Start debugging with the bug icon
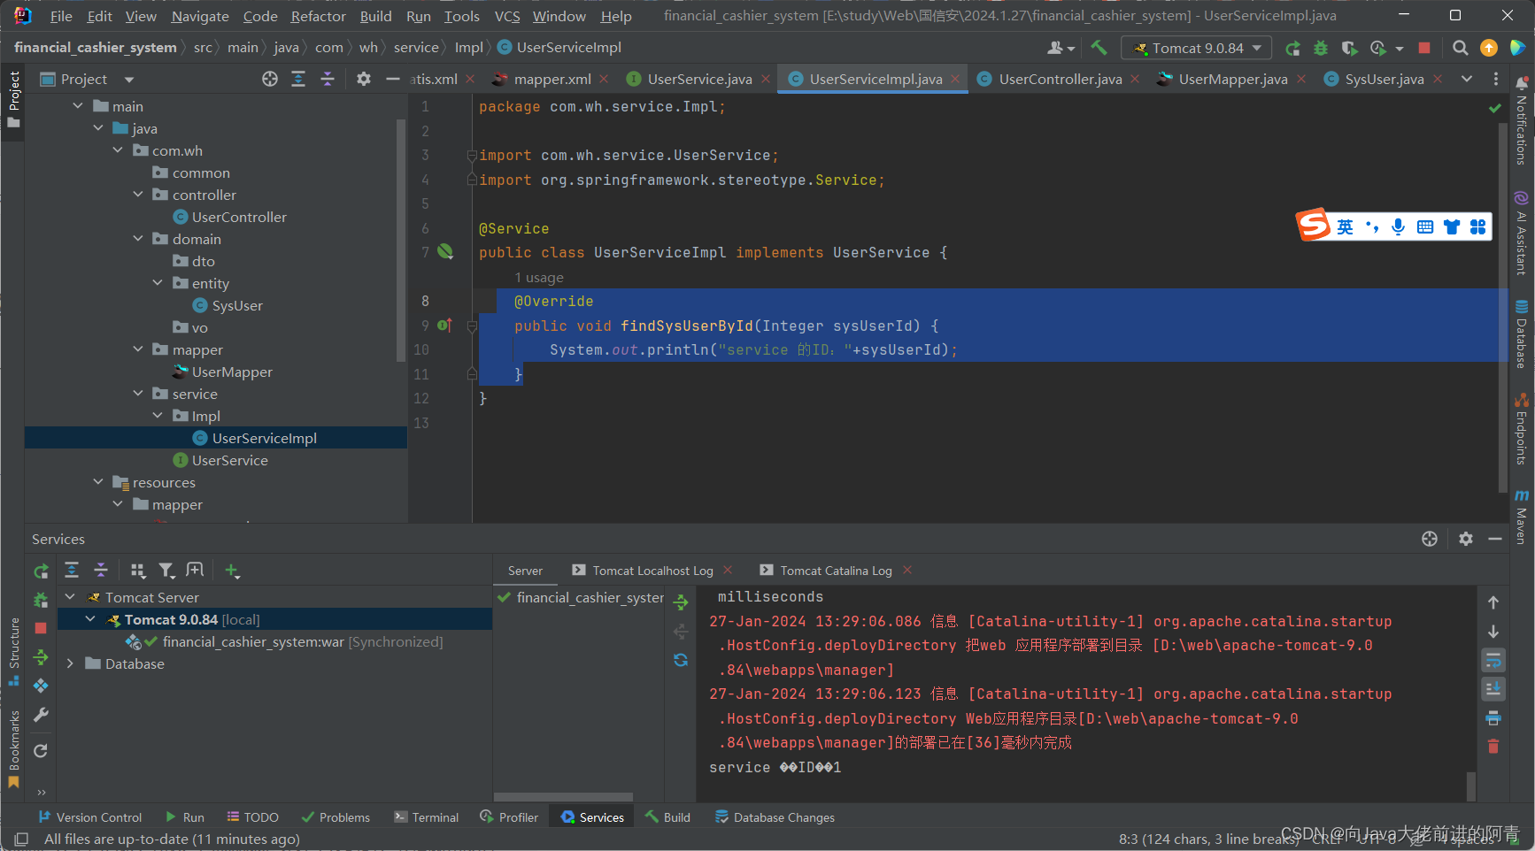This screenshot has height=851, width=1535. click(1321, 48)
